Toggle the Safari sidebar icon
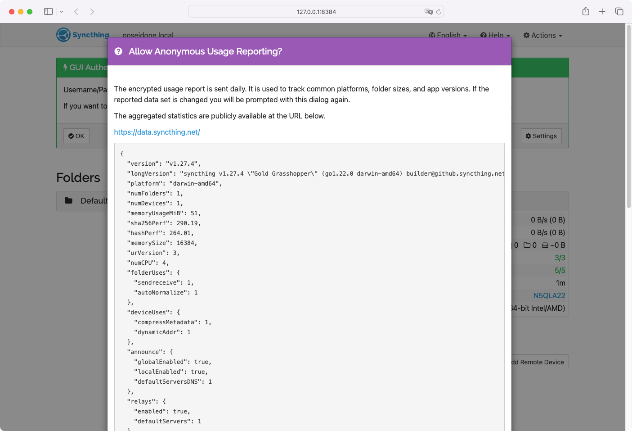This screenshot has width=632, height=431. [x=49, y=12]
